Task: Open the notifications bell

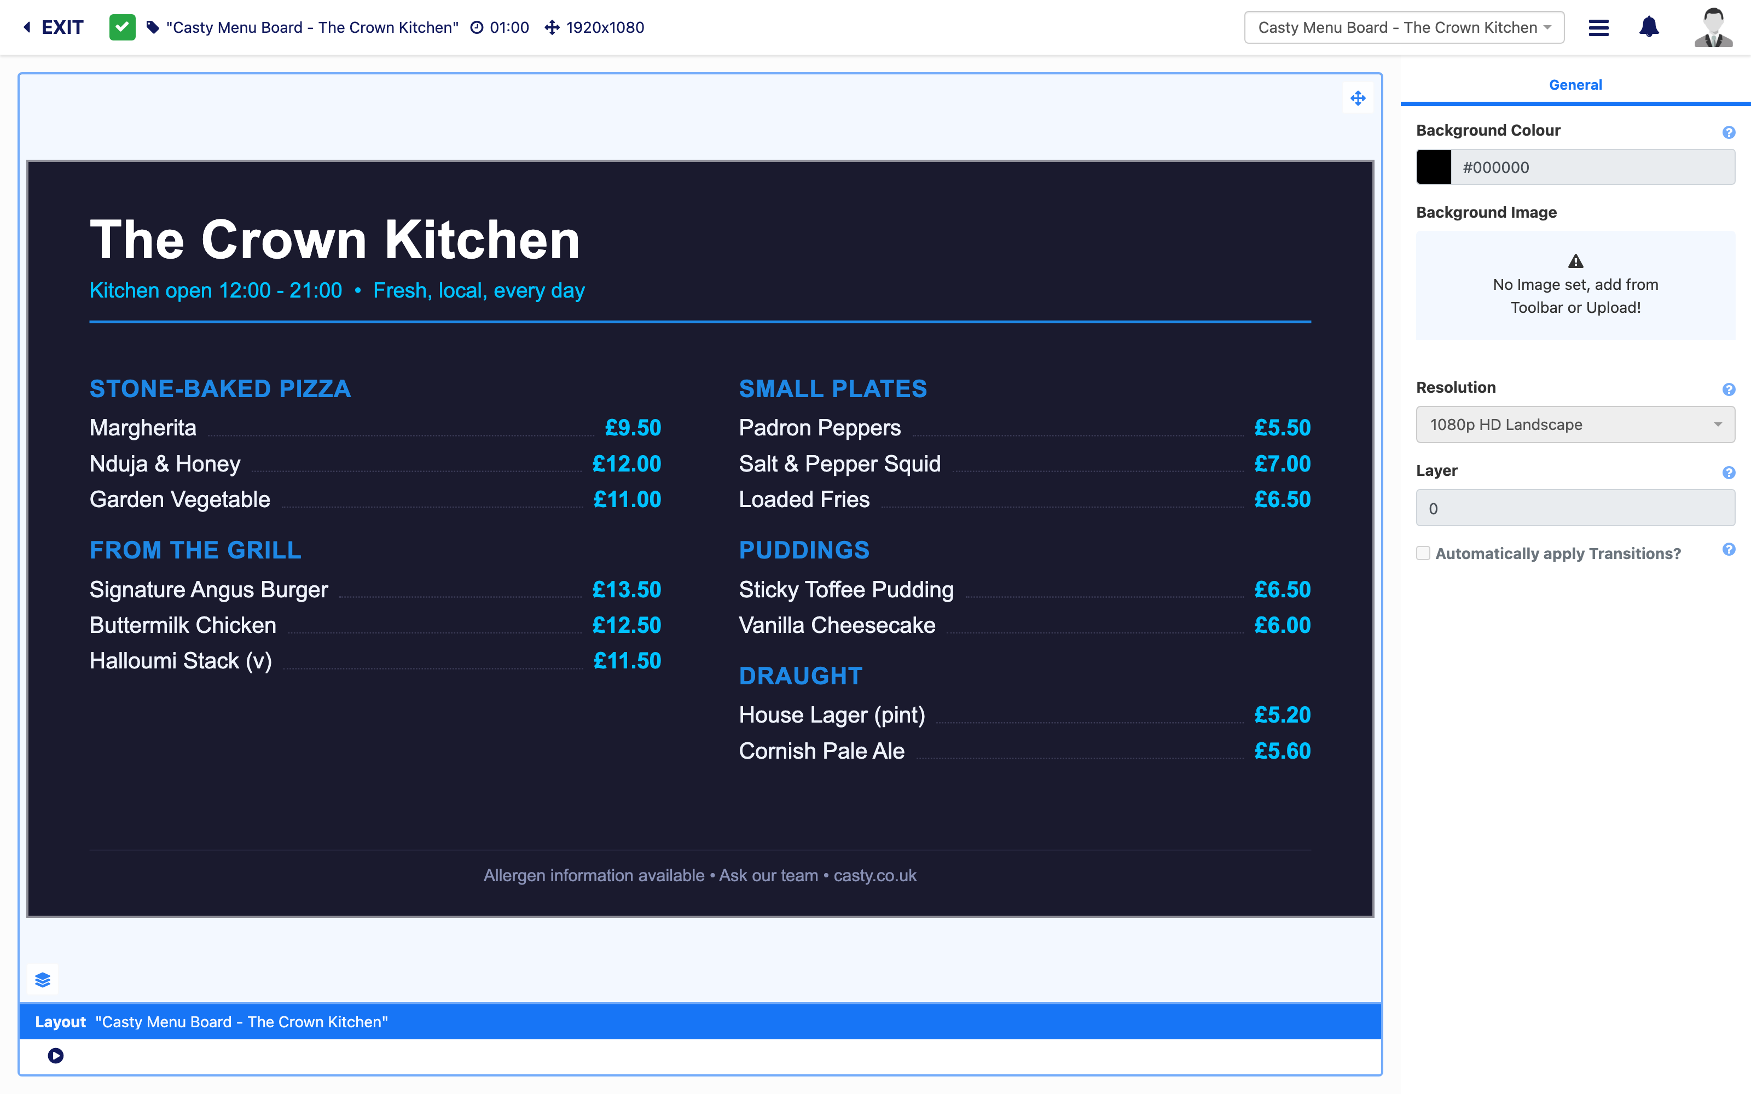Action: pos(1649,27)
